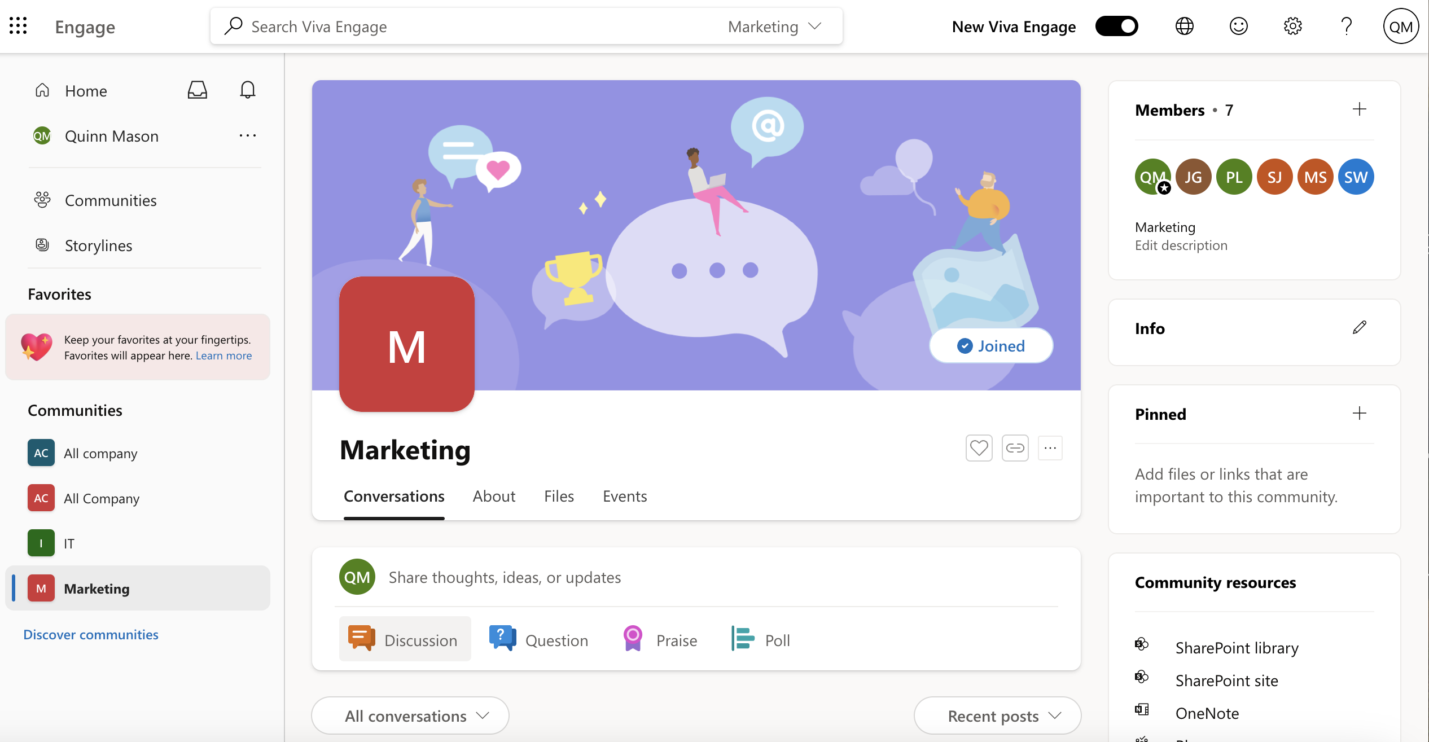
Task: Expand Marketing search scope dropdown
Action: click(x=774, y=27)
